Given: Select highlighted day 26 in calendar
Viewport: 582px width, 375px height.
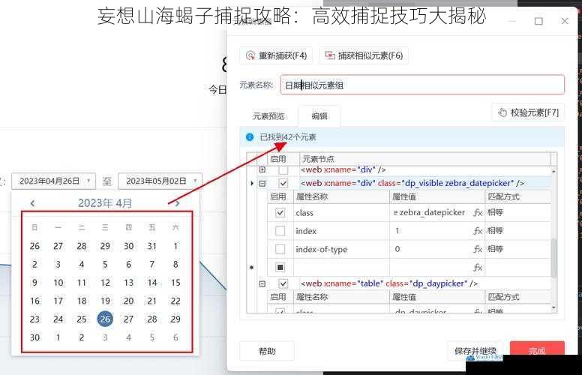Looking at the screenshot, I should click(x=105, y=319).
